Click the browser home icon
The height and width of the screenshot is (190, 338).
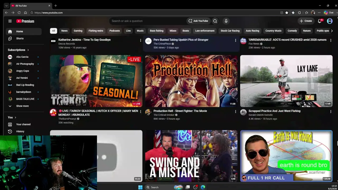click(x=25, y=13)
